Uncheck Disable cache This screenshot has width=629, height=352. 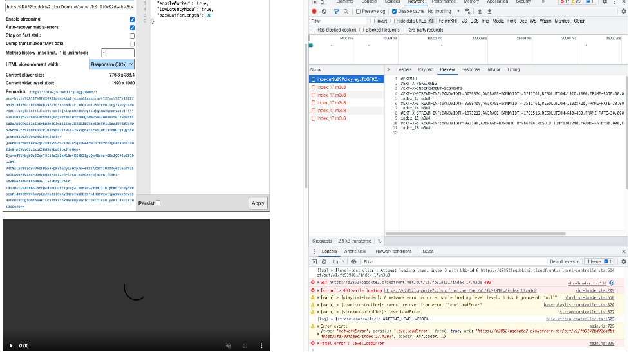click(394, 12)
